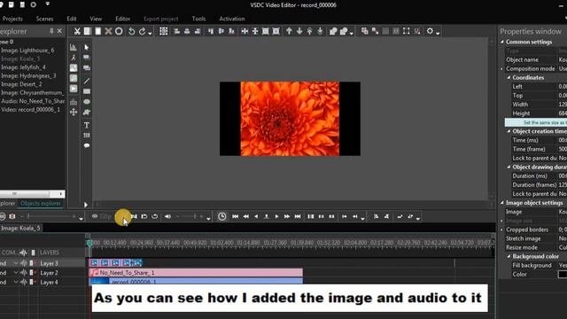
Task: Open the Edit menu
Action: [x=72, y=19]
